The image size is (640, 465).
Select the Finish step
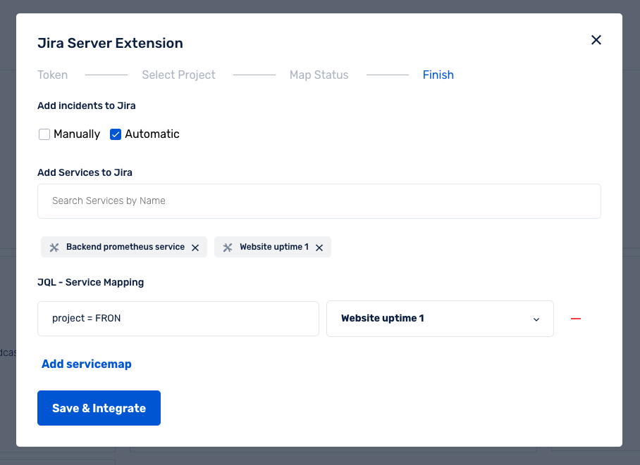[438, 75]
